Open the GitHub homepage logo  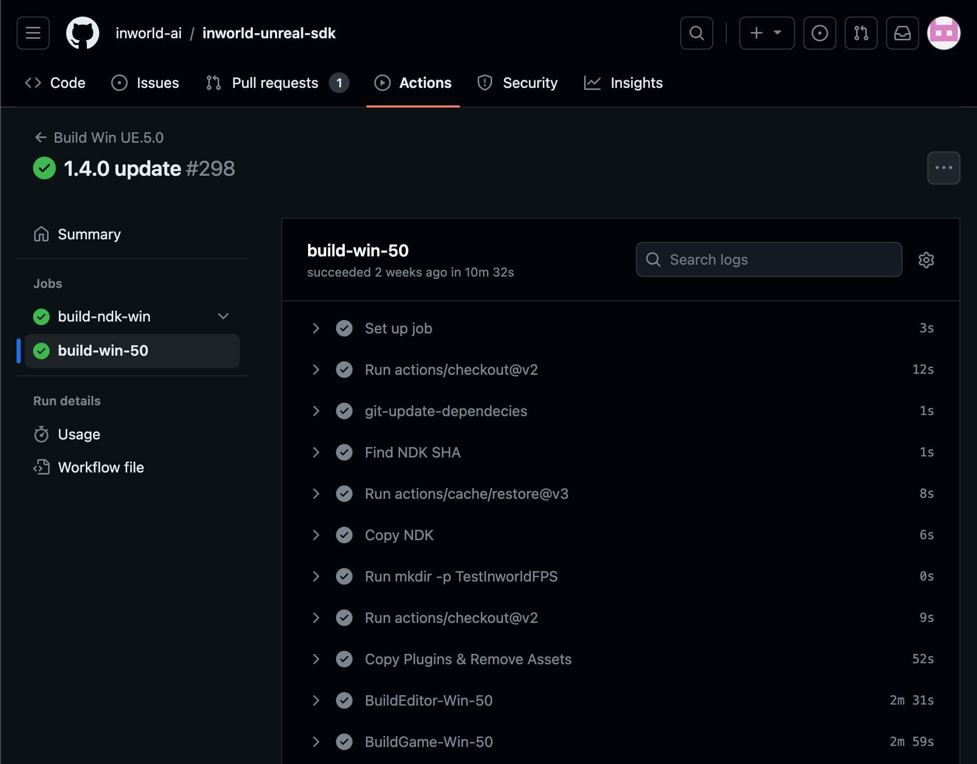pyautogui.click(x=82, y=33)
